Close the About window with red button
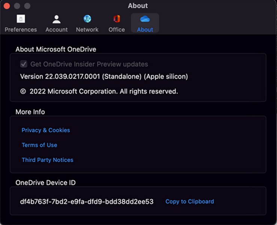 tap(7, 6)
